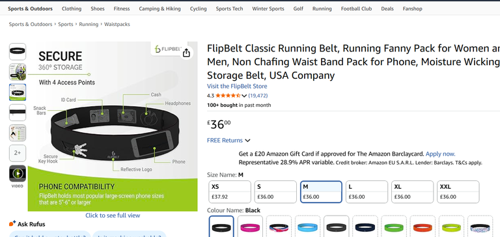Expand the FREE Returns dropdown
Image resolution: width=500 pixels, height=237 pixels.
click(229, 141)
